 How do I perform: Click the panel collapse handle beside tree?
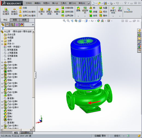35,75
